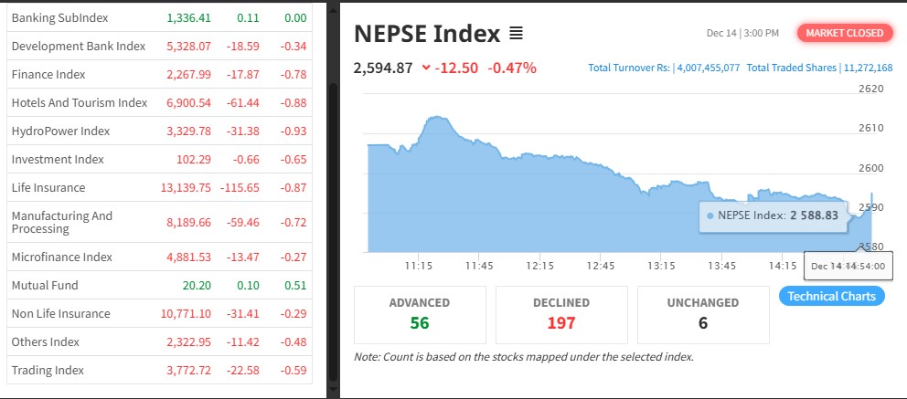This screenshot has width=907, height=399.
Task: Open the Mutual Fund index
Action: [x=45, y=285]
